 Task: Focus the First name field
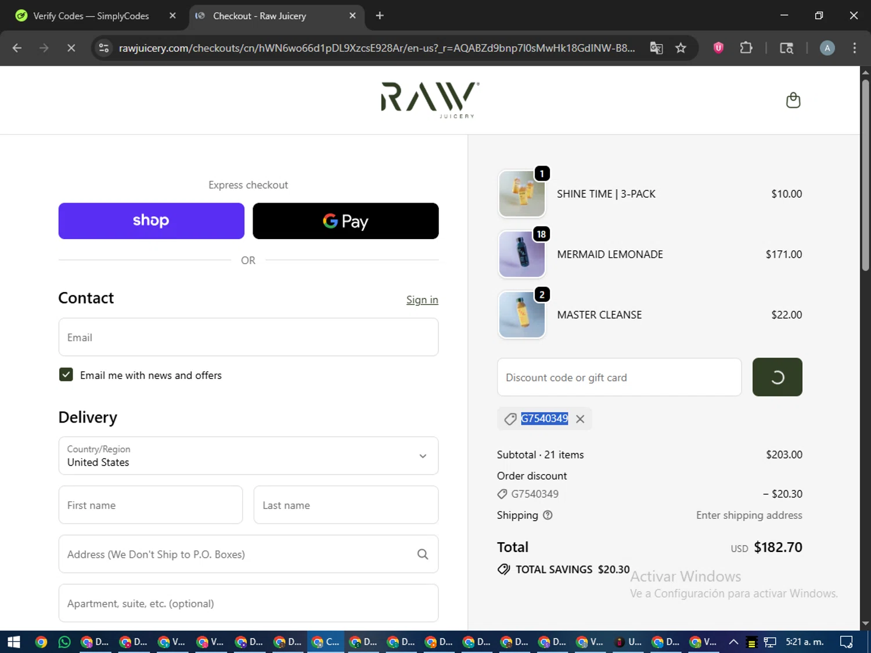(x=150, y=505)
